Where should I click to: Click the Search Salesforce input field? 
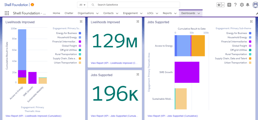click(x=134, y=5)
